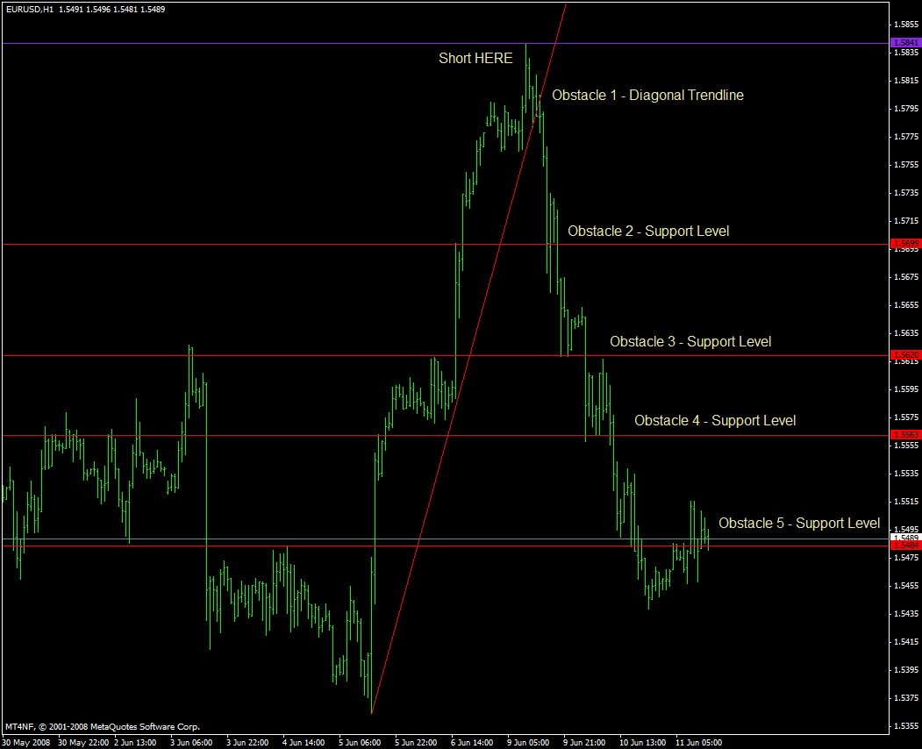Image resolution: width=922 pixels, height=749 pixels.
Task: Click the MetaQuotes copyright text
Action: tap(101, 727)
